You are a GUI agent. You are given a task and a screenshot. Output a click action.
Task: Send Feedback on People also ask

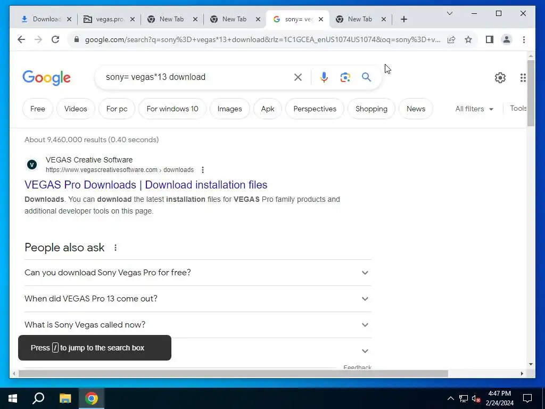357,367
